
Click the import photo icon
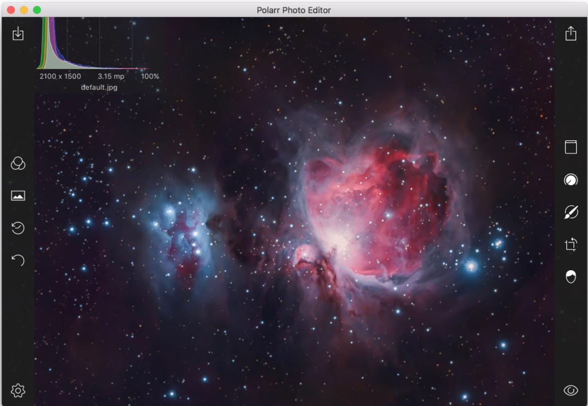pyautogui.click(x=18, y=34)
